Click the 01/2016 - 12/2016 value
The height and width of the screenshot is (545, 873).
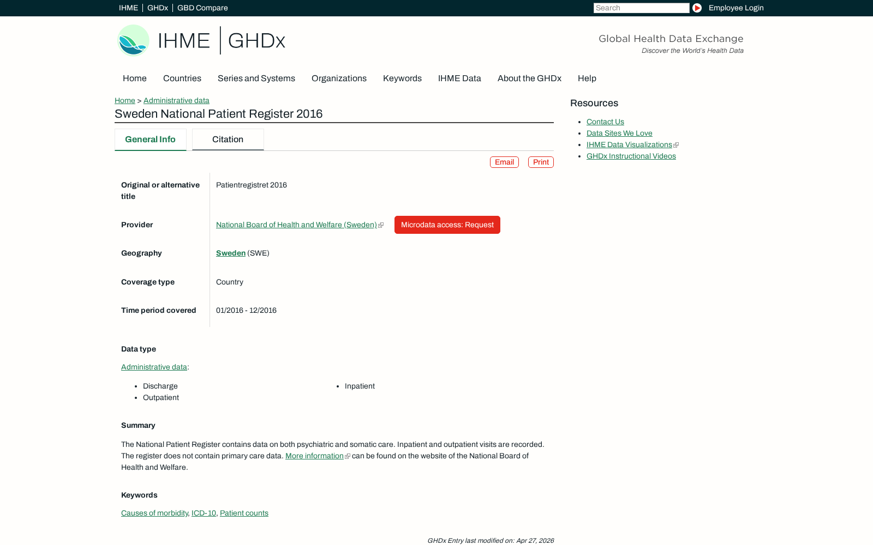tap(246, 310)
